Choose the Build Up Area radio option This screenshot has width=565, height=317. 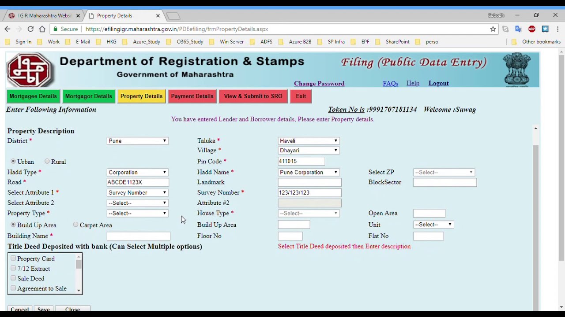(x=13, y=225)
